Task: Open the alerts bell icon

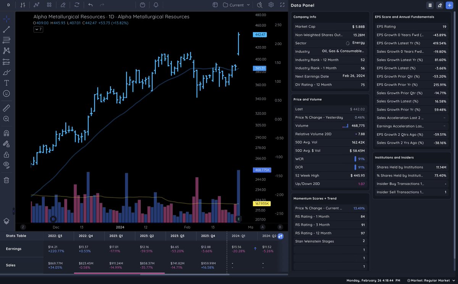Action: [156, 5]
